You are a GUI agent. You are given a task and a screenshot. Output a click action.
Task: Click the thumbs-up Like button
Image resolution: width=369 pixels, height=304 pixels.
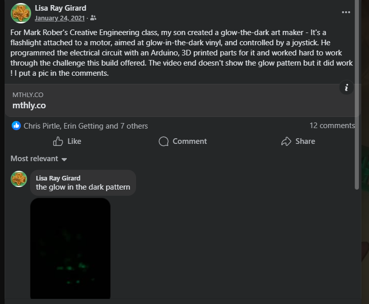pyautogui.click(x=67, y=141)
